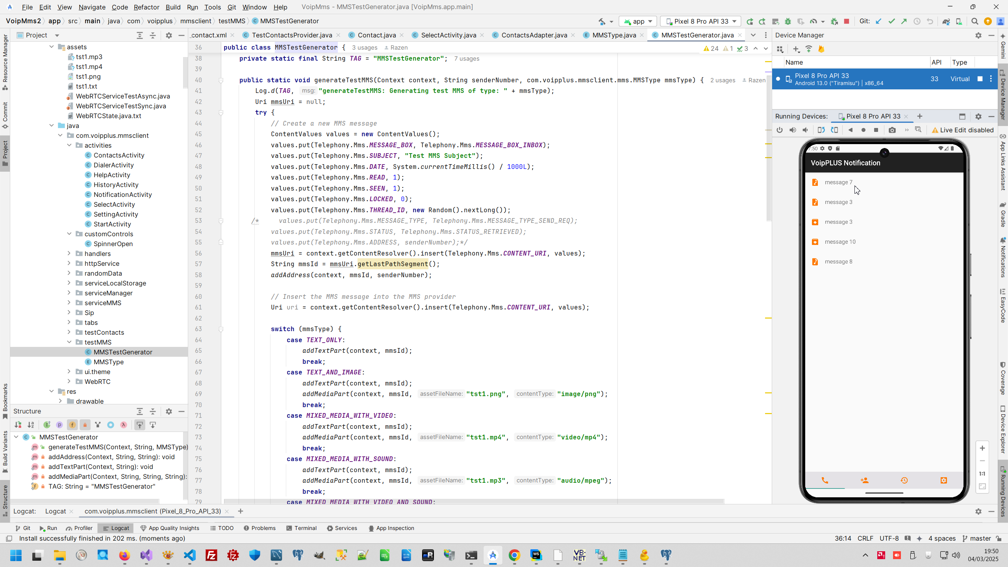Expand the handlers package folder
The image size is (1008, 567).
(x=69, y=254)
